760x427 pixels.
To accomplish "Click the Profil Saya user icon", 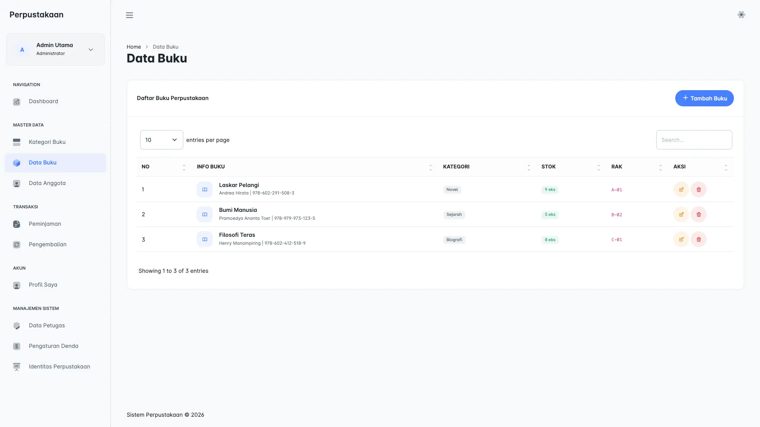I will point(17,285).
